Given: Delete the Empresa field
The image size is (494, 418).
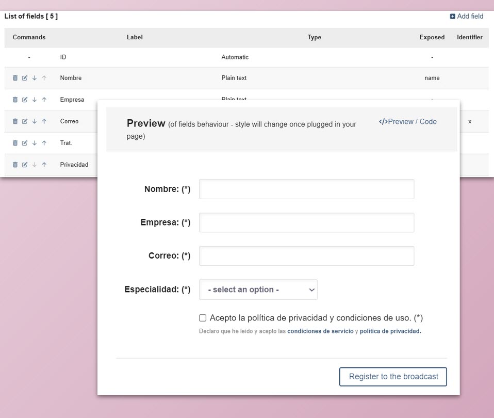Looking at the screenshot, I should click(x=15, y=100).
